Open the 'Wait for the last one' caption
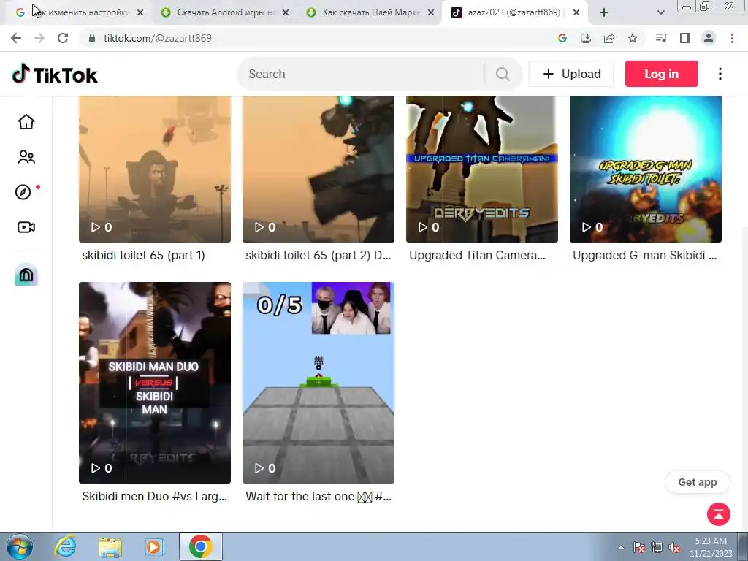The width and height of the screenshot is (748, 561). pos(318,496)
